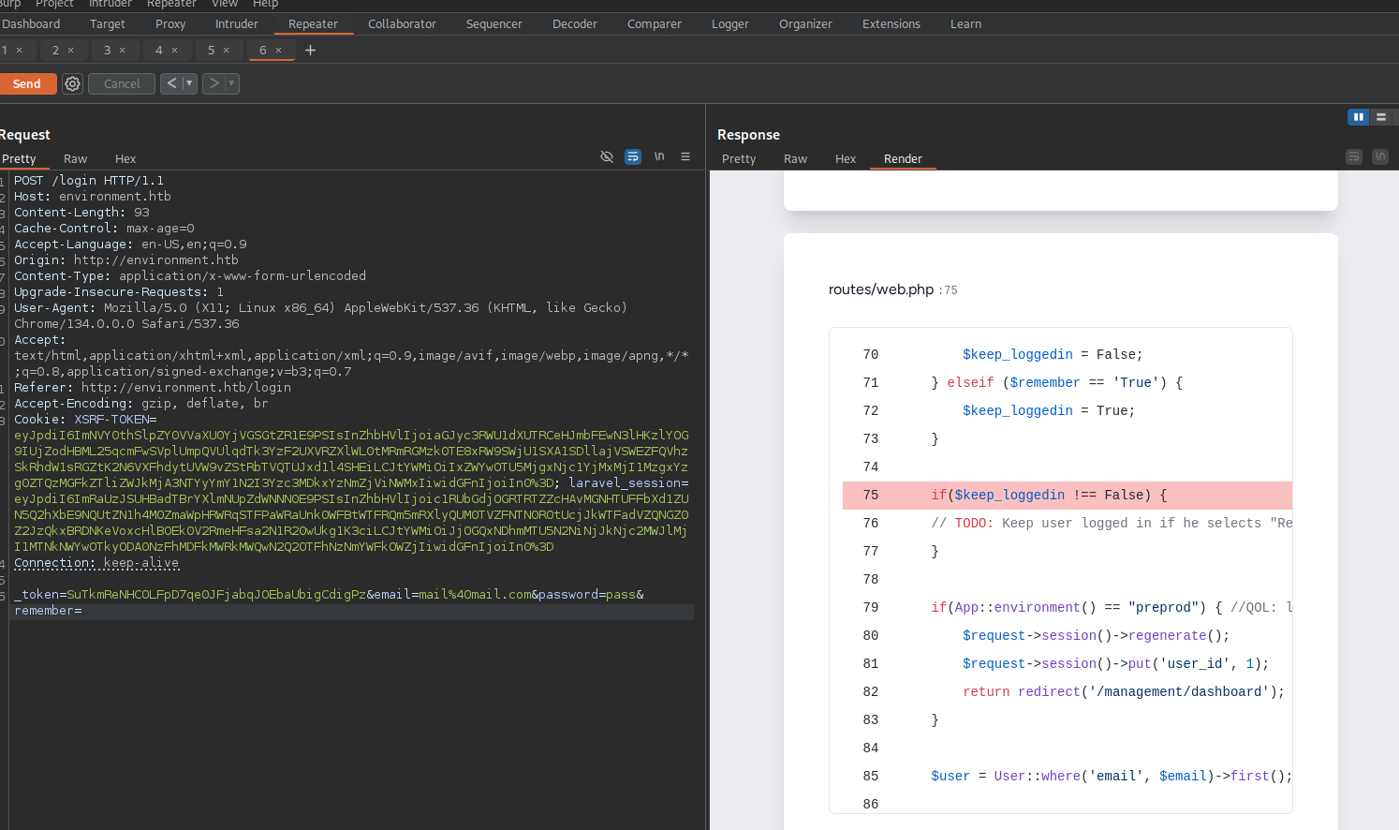Image resolution: width=1399 pixels, height=830 pixels.
Task: Open the Organizer tab
Action: (805, 24)
